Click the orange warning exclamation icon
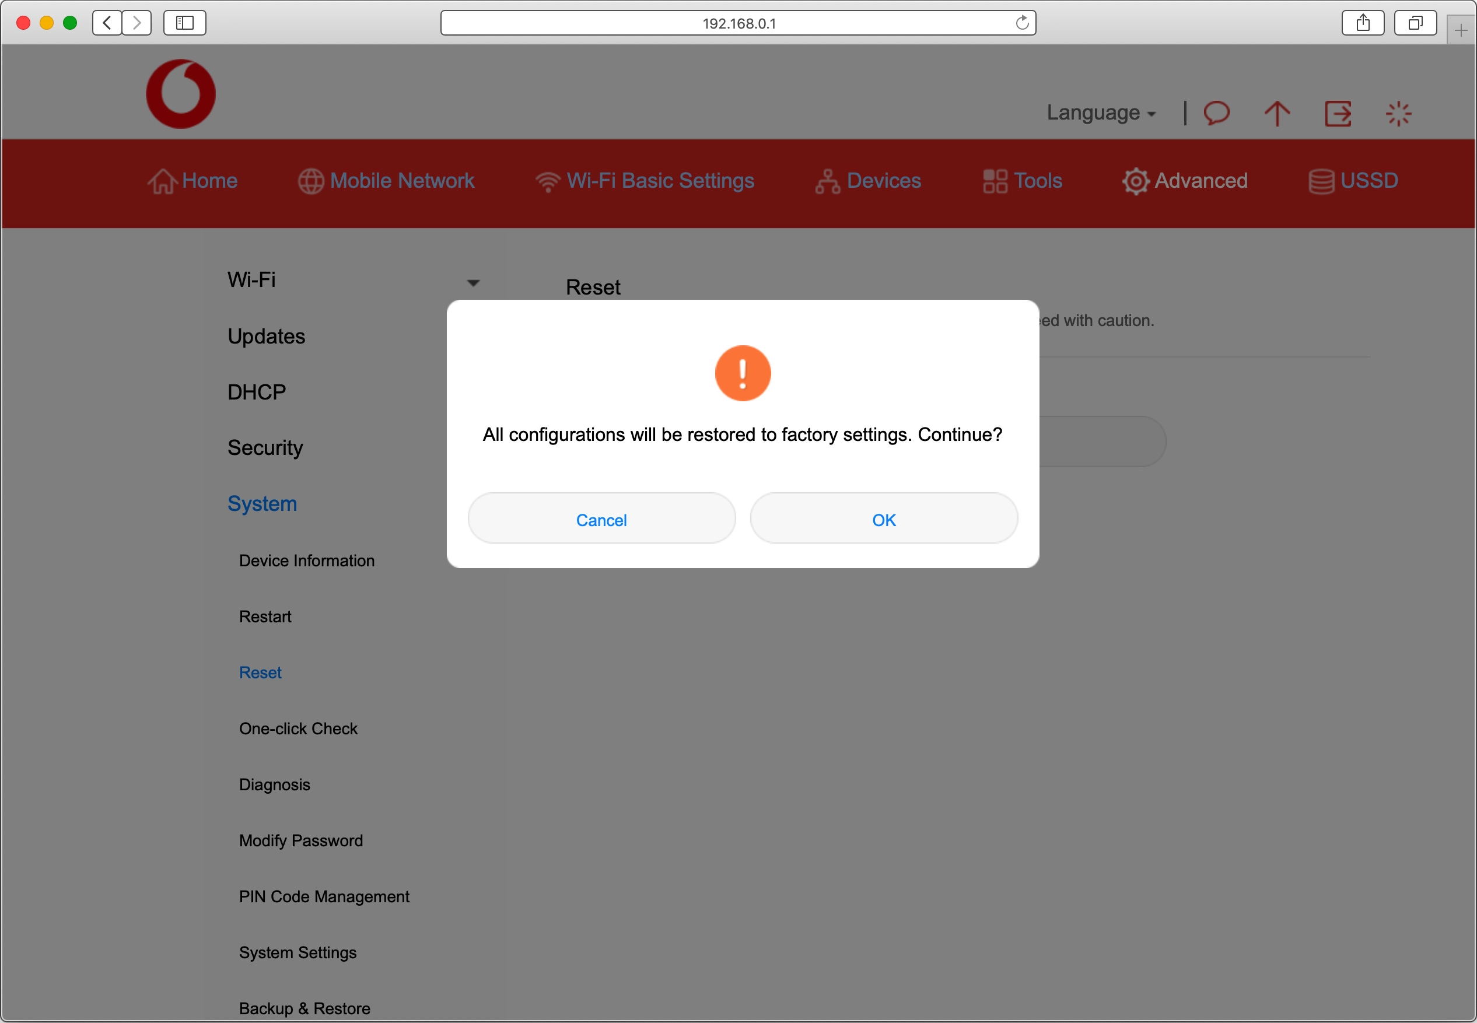1477x1023 pixels. pos(743,373)
